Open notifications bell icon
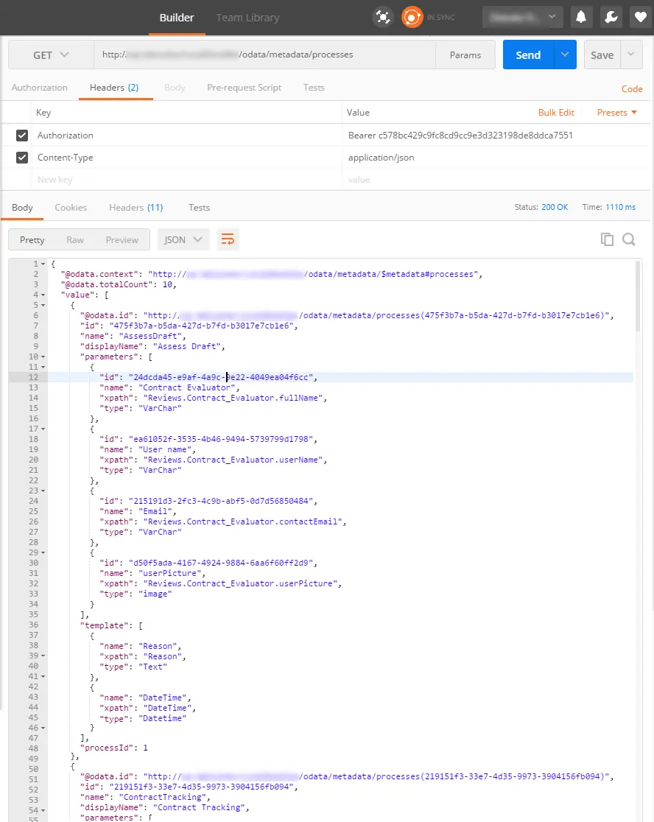654x822 pixels. 580,17
